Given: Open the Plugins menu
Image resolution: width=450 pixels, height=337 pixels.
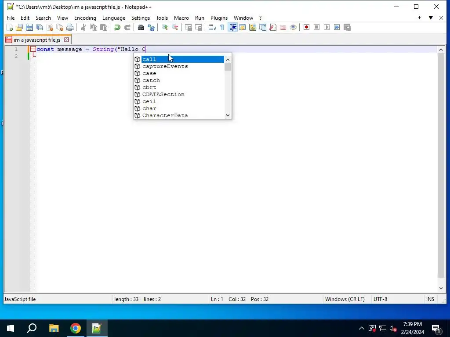Looking at the screenshot, I should [x=219, y=18].
